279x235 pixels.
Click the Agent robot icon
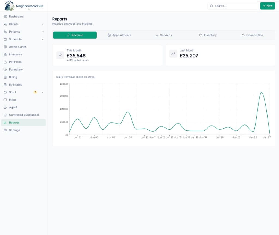5,107
